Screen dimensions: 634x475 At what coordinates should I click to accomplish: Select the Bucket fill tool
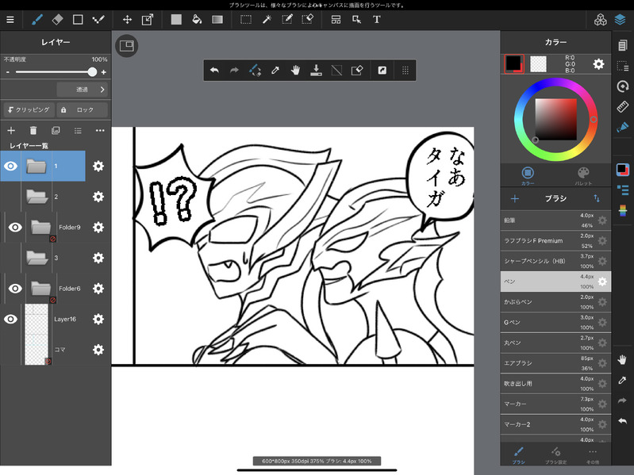(x=197, y=19)
